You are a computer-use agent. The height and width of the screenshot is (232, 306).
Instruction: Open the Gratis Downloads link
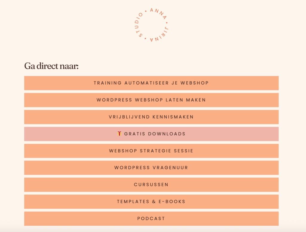(155, 134)
